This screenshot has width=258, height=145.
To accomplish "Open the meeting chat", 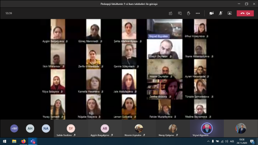I will point(180,13).
